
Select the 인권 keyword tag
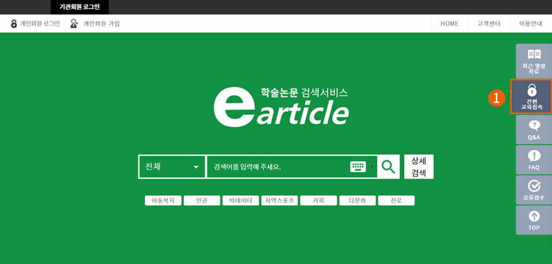coord(202,201)
